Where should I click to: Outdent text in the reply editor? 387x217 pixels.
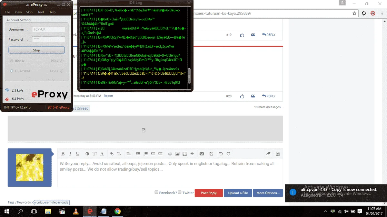pyautogui.click(x=153, y=154)
